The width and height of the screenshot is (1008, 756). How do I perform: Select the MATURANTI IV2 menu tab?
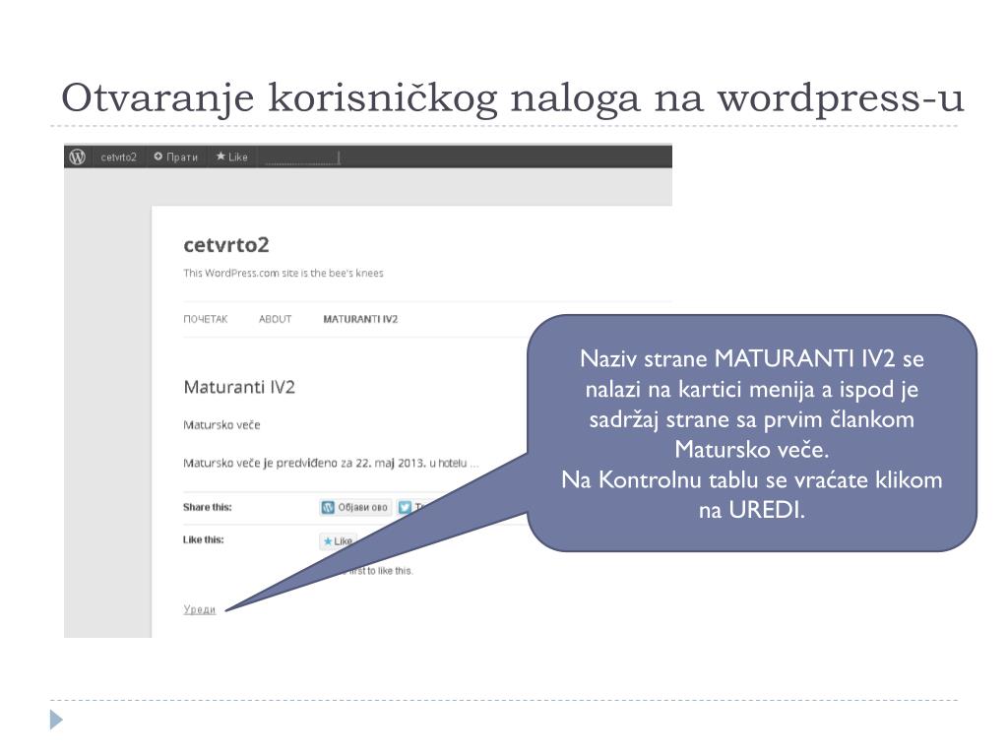360,319
